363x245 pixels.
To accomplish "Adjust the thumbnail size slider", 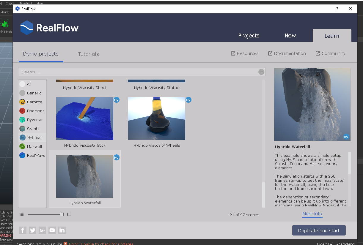I will tap(62, 214).
